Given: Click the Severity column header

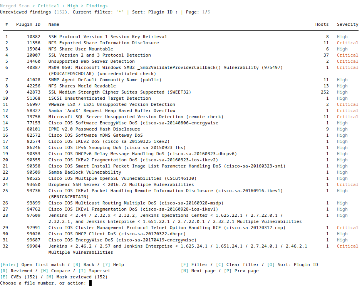Looking at the screenshot, I should point(347,24).
